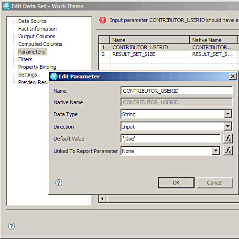Viewport: 239px width, 239px height.
Task: Click the RESULT_SET_S... native name cell
Action: point(214,54)
